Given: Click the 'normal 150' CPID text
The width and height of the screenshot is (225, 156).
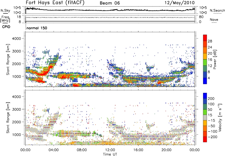Looking at the screenshot, I should (37, 28).
